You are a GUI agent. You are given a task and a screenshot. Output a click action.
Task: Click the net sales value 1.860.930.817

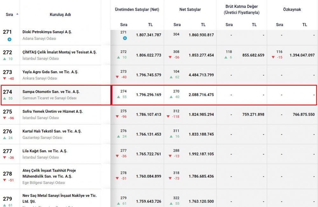[201, 35]
